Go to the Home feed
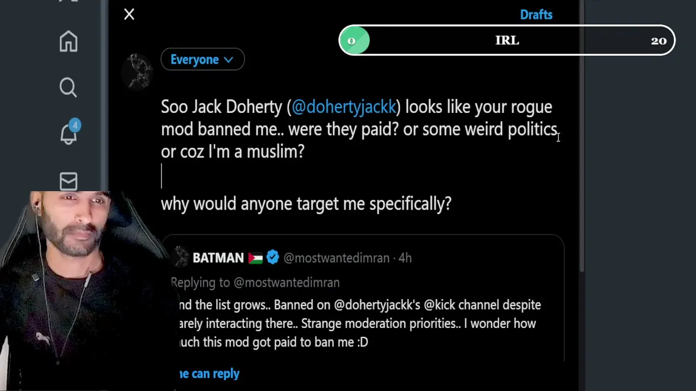Screen dimensions: 696x391 click(69, 41)
